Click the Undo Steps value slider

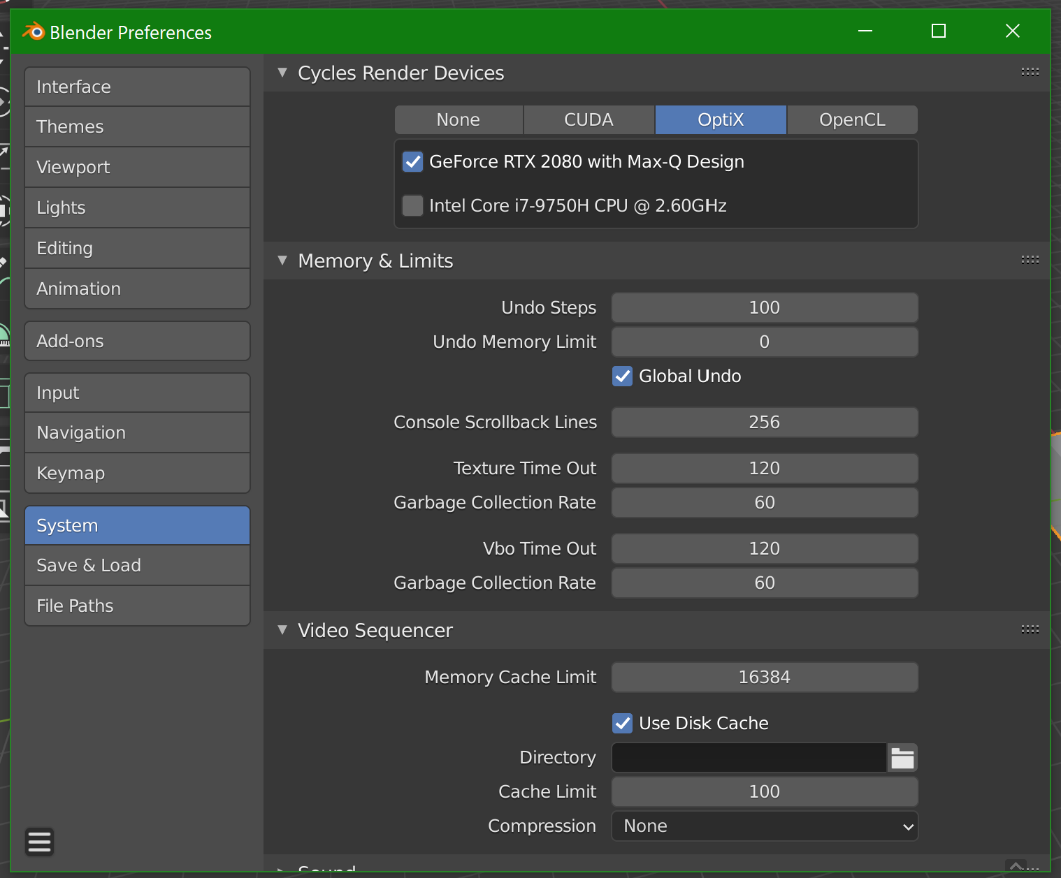765,308
